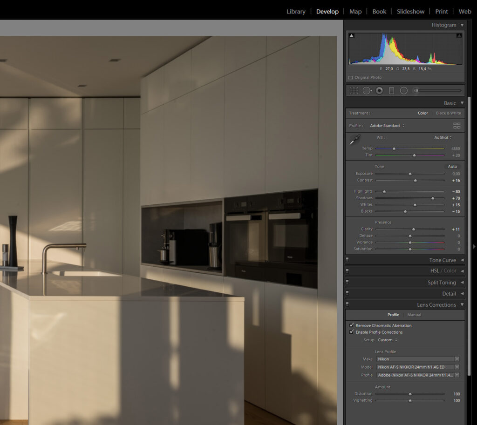
Task: Select the Crop Overlay tool
Action: (x=354, y=91)
